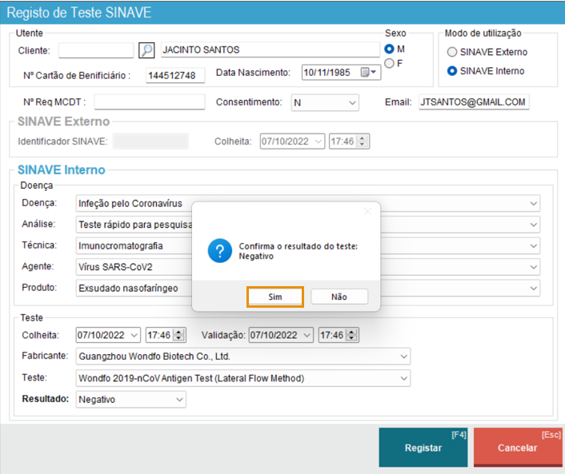Click the Nº Req MCDT field

(x=150, y=102)
